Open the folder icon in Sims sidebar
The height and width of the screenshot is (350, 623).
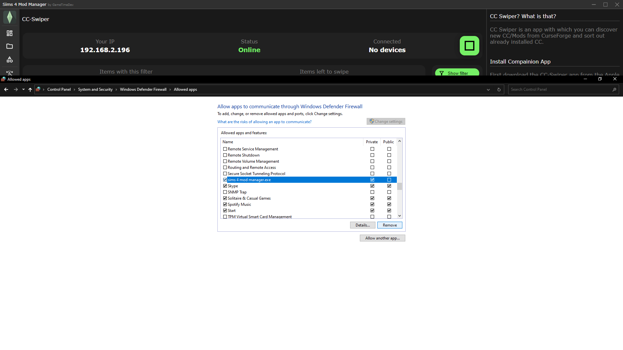pos(10,46)
